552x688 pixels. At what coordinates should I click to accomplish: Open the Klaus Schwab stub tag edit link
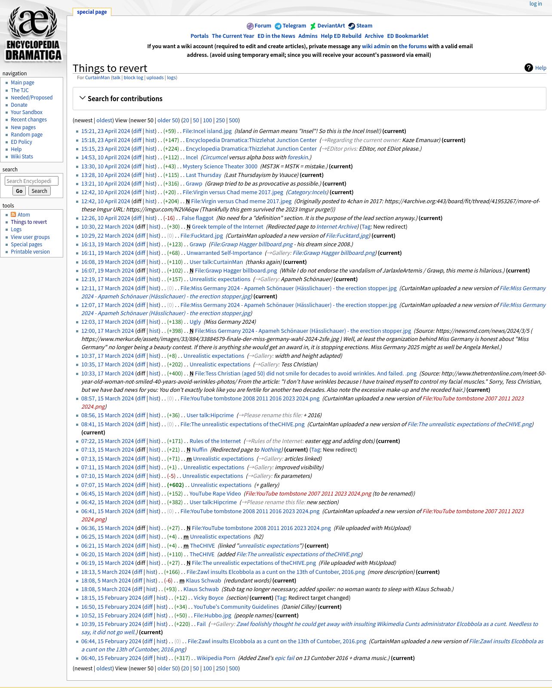coord(201,589)
